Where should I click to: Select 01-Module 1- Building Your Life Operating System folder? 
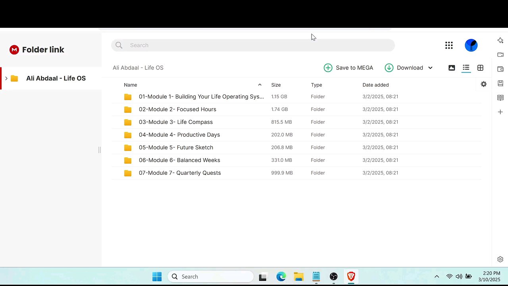(x=296, y=97)
